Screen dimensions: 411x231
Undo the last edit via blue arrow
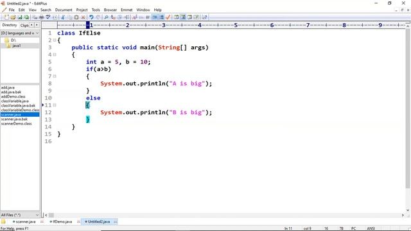click(91, 17)
